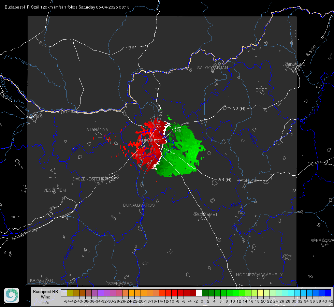Image resolution: width=334 pixels, height=307 pixels.
Task: Select the yellow swatch in wind legend
Action: tap(261, 293)
